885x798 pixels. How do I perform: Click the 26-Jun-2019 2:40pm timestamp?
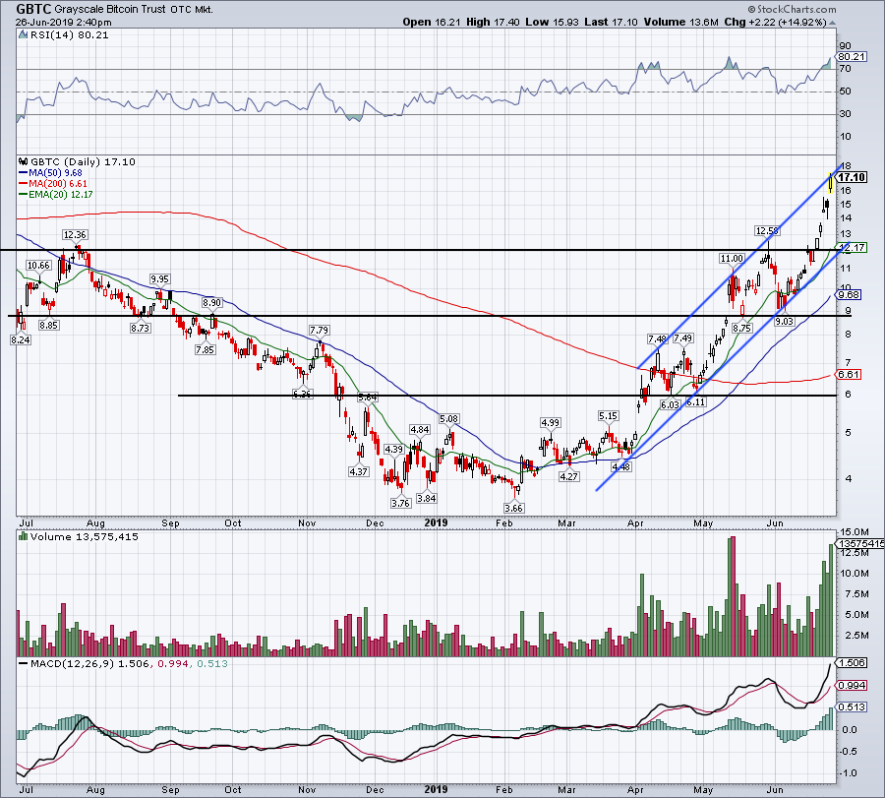point(64,23)
